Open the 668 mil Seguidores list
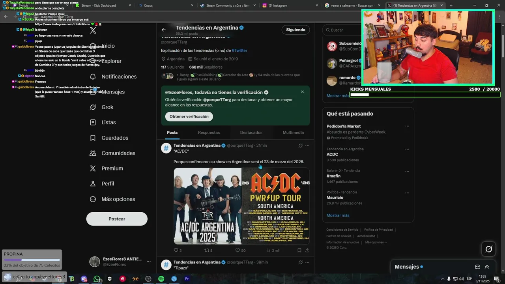 (x=206, y=67)
